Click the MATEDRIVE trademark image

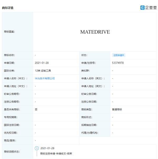(x=95, y=32)
